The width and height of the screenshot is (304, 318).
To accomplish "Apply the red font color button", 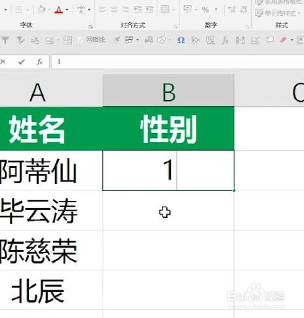I will [x=59, y=10].
